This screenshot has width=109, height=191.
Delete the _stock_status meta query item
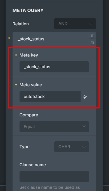point(92,43)
